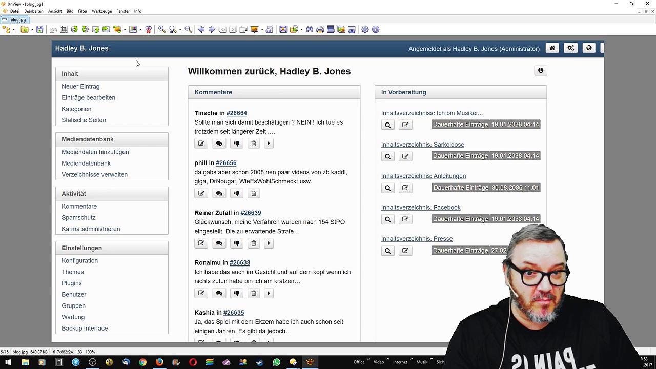Click the home button in blog header
This screenshot has width=656, height=369.
coord(552,48)
